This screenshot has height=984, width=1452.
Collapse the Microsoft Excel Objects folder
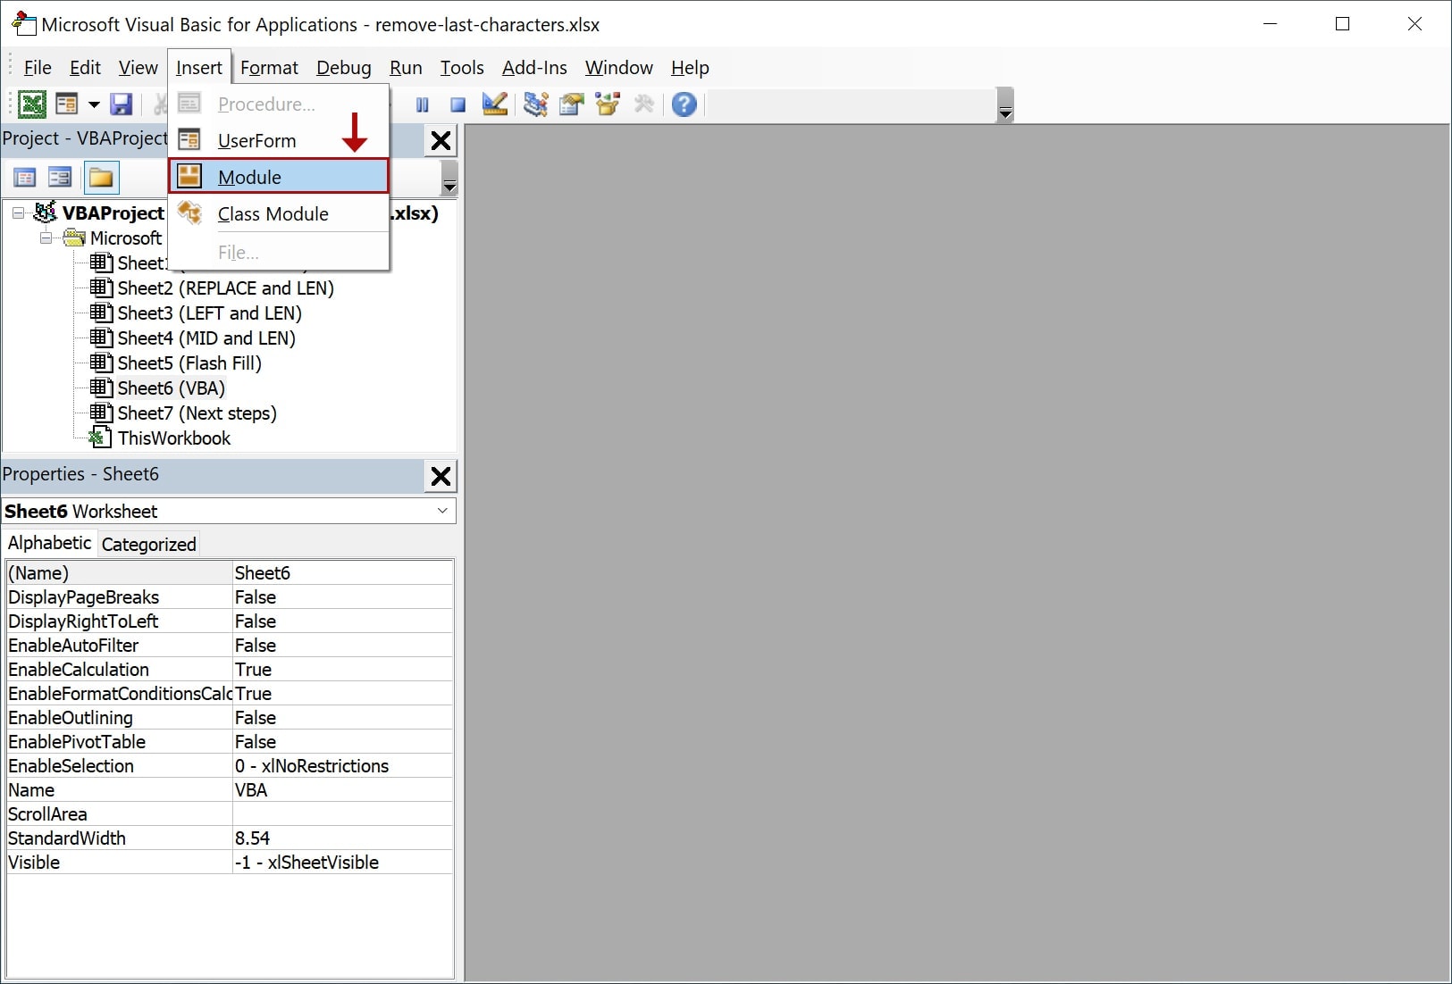tap(46, 238)
